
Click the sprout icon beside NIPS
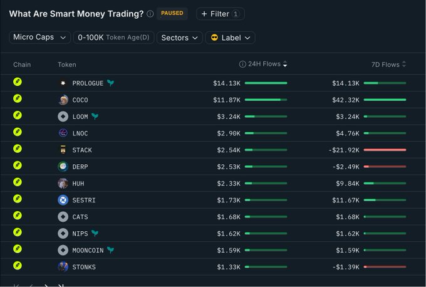[95, 233]
